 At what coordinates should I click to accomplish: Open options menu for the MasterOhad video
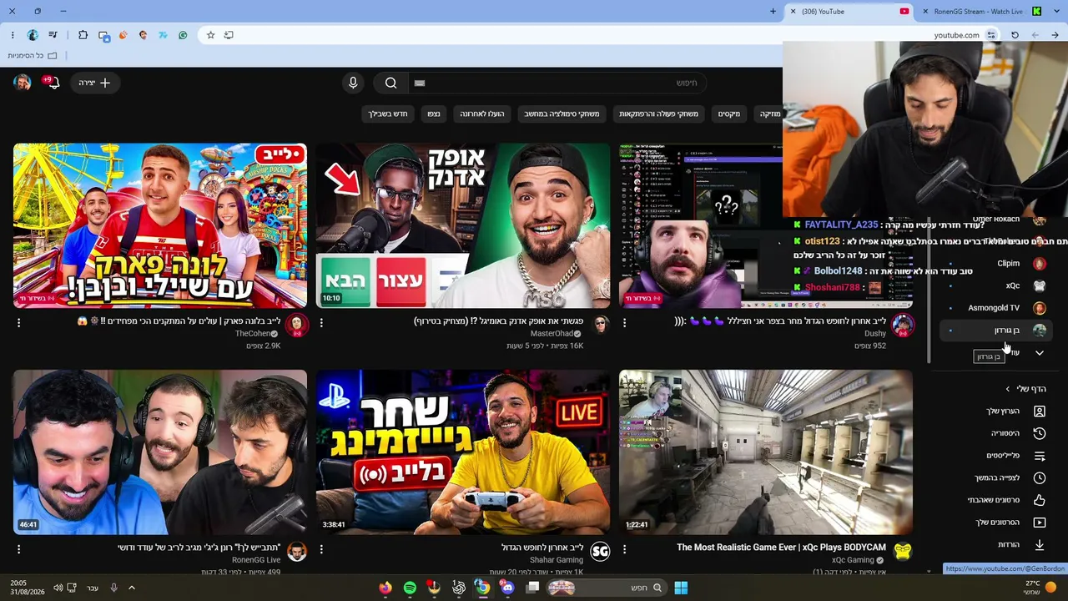tap(321, 322)
